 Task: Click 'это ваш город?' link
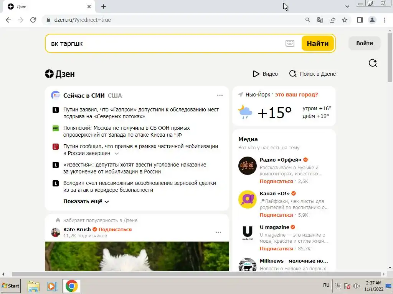click(x=296, y=95)
